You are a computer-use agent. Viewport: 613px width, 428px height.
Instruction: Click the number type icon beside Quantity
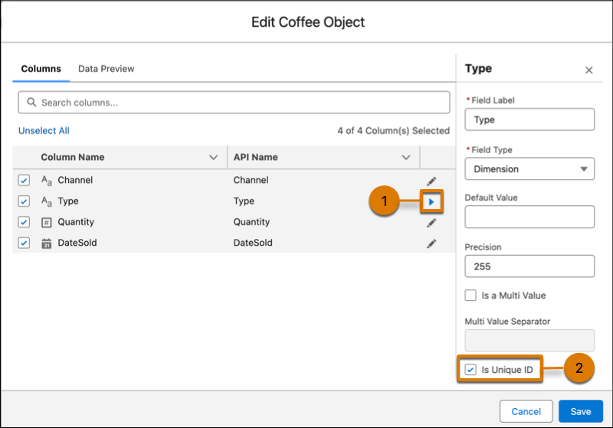tap(47, 223)
